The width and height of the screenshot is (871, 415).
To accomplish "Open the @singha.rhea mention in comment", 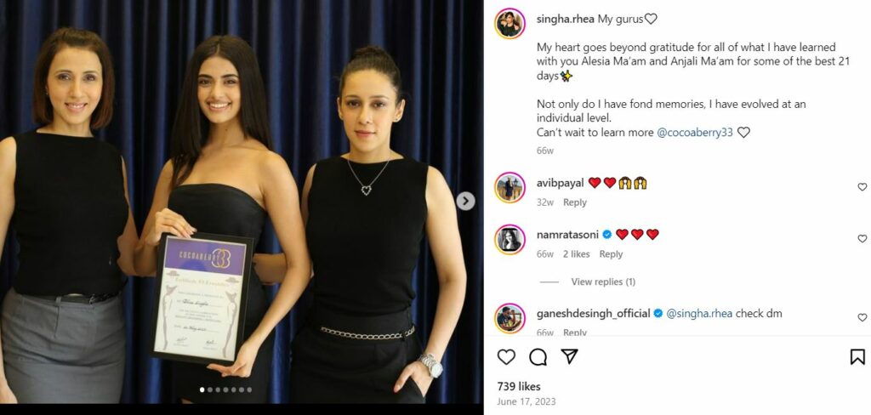I will coord(699,313).
